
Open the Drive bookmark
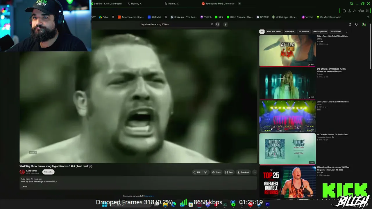104,17
